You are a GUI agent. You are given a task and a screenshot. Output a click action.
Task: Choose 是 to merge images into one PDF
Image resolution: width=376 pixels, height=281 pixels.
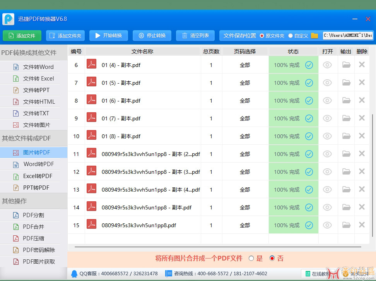(251, 258)
